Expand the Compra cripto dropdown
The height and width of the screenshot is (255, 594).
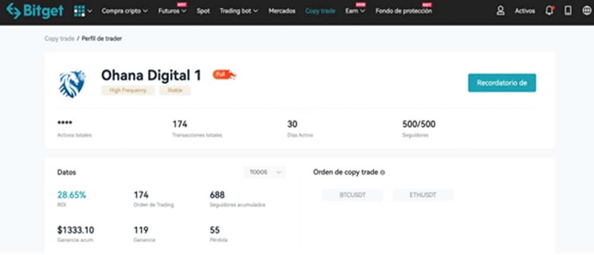(x=125, y=11)
